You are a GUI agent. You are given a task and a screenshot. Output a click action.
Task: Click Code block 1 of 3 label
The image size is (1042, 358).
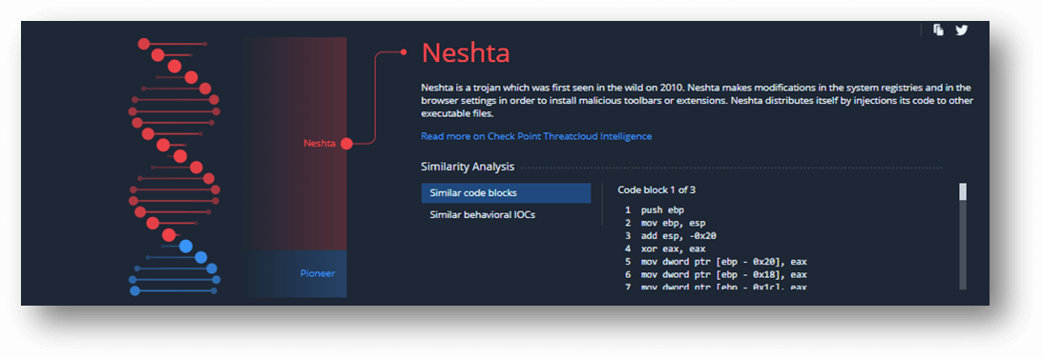656,190
